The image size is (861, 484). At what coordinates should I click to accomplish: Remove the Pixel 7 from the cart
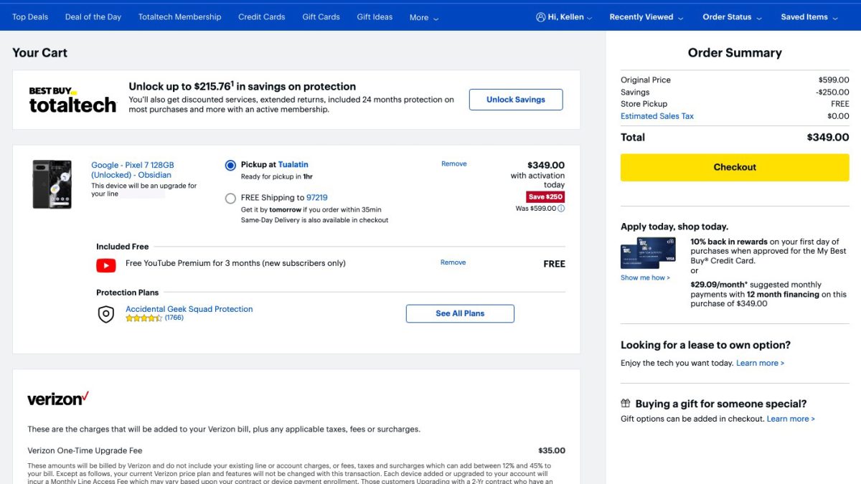click(x=453, y=164)
